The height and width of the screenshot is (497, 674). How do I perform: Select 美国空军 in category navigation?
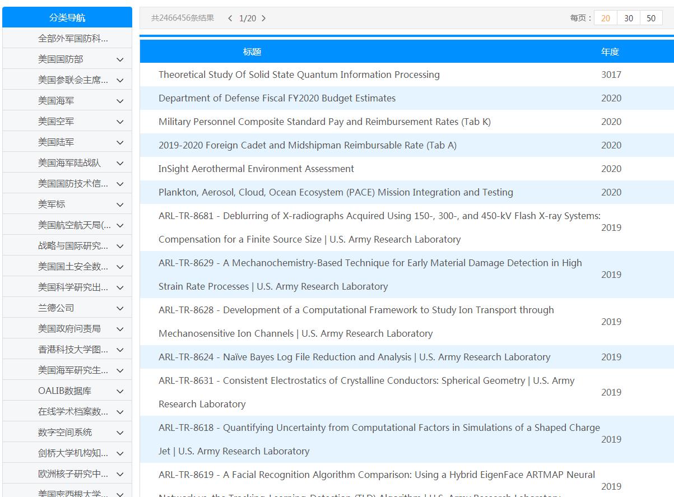point(56,122)
